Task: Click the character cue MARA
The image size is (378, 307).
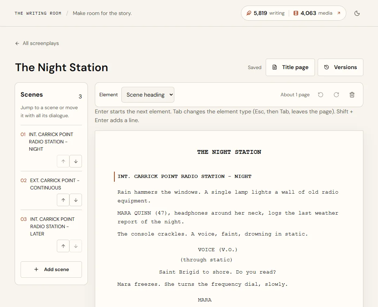Action: coord(205,300)
